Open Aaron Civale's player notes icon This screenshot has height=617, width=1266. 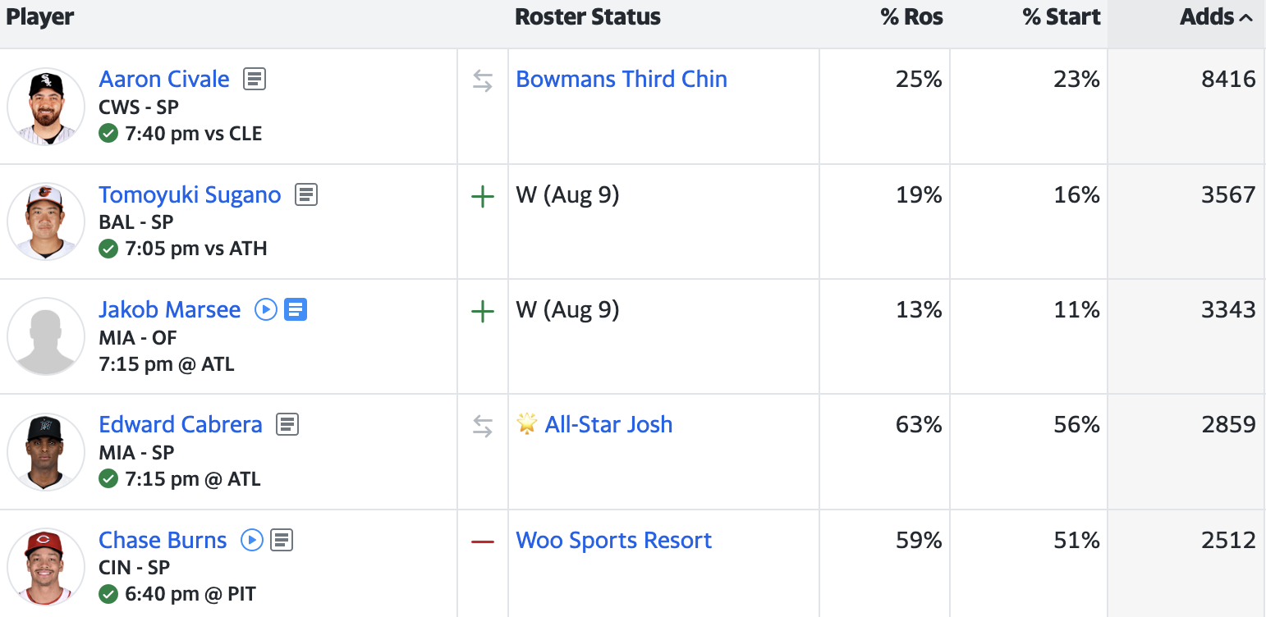click(255, 80)
